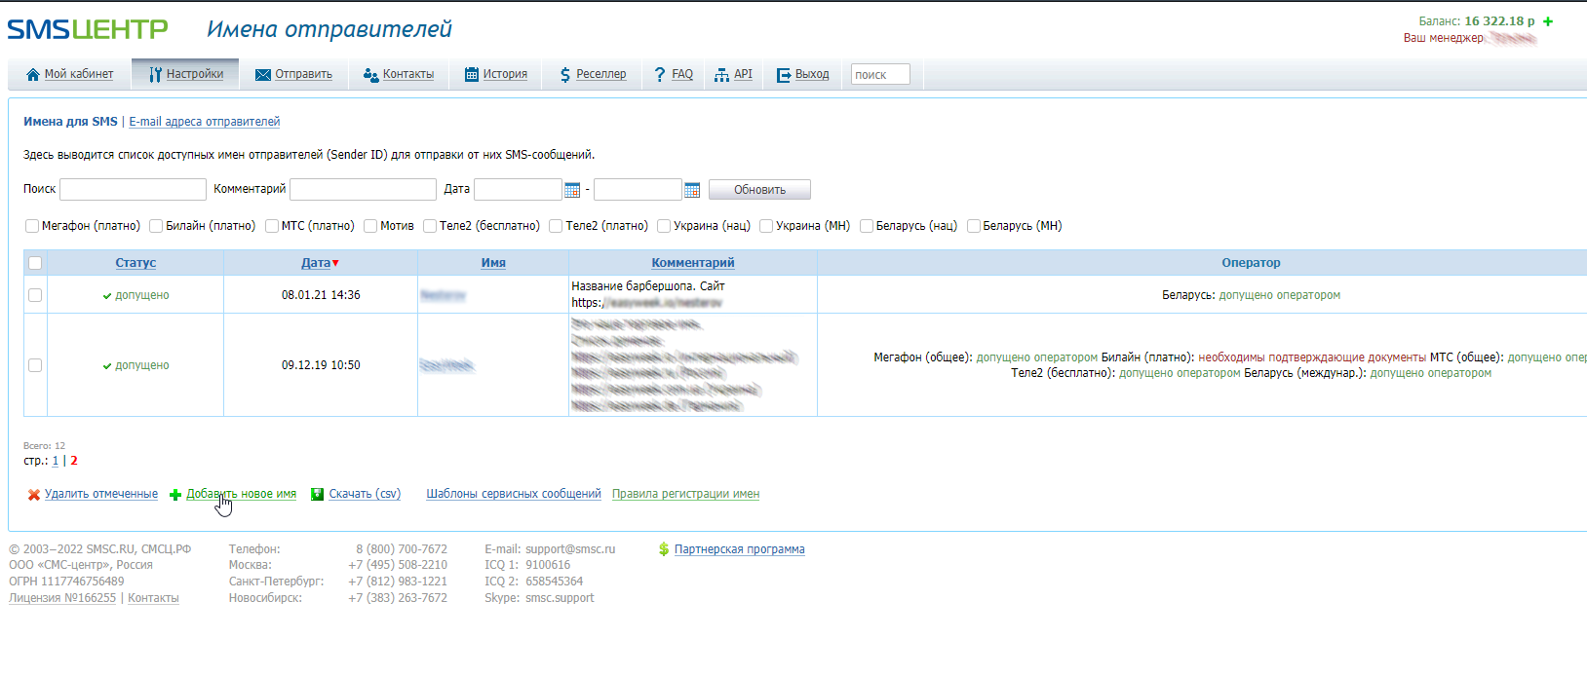Sort the table by Комментарий column
This screenshot has height=676, width=1587.
click(693, 263)
